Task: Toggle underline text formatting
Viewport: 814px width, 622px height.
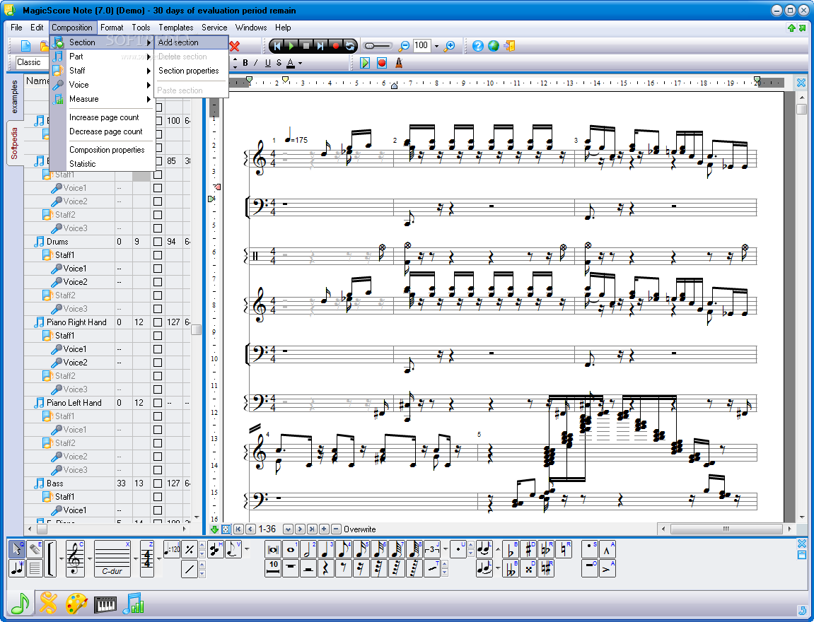Action: click(x=268, y=63)
